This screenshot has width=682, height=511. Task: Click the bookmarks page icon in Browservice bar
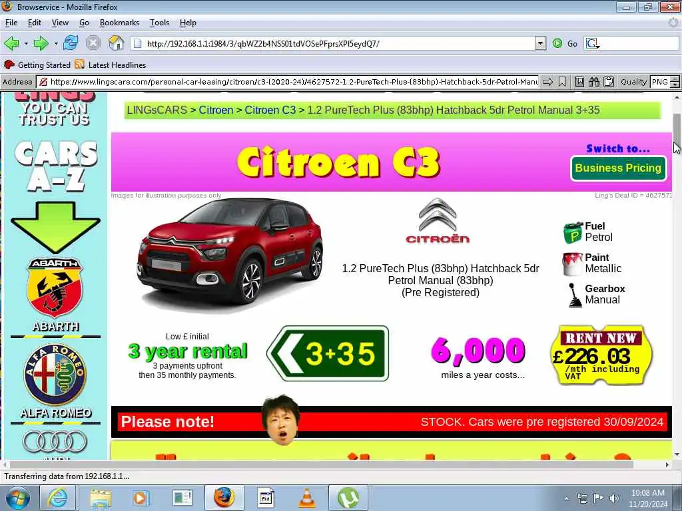coord(579,82)
